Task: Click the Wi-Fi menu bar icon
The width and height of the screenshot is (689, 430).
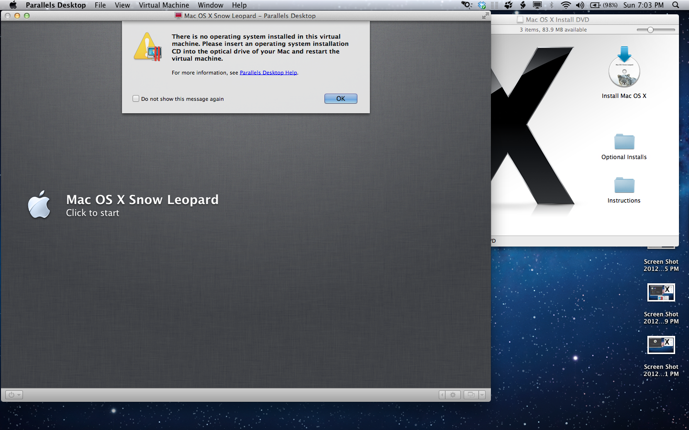Action: point(566,5)
